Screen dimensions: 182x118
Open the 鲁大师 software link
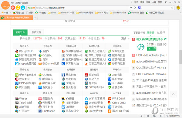point(93,83)
